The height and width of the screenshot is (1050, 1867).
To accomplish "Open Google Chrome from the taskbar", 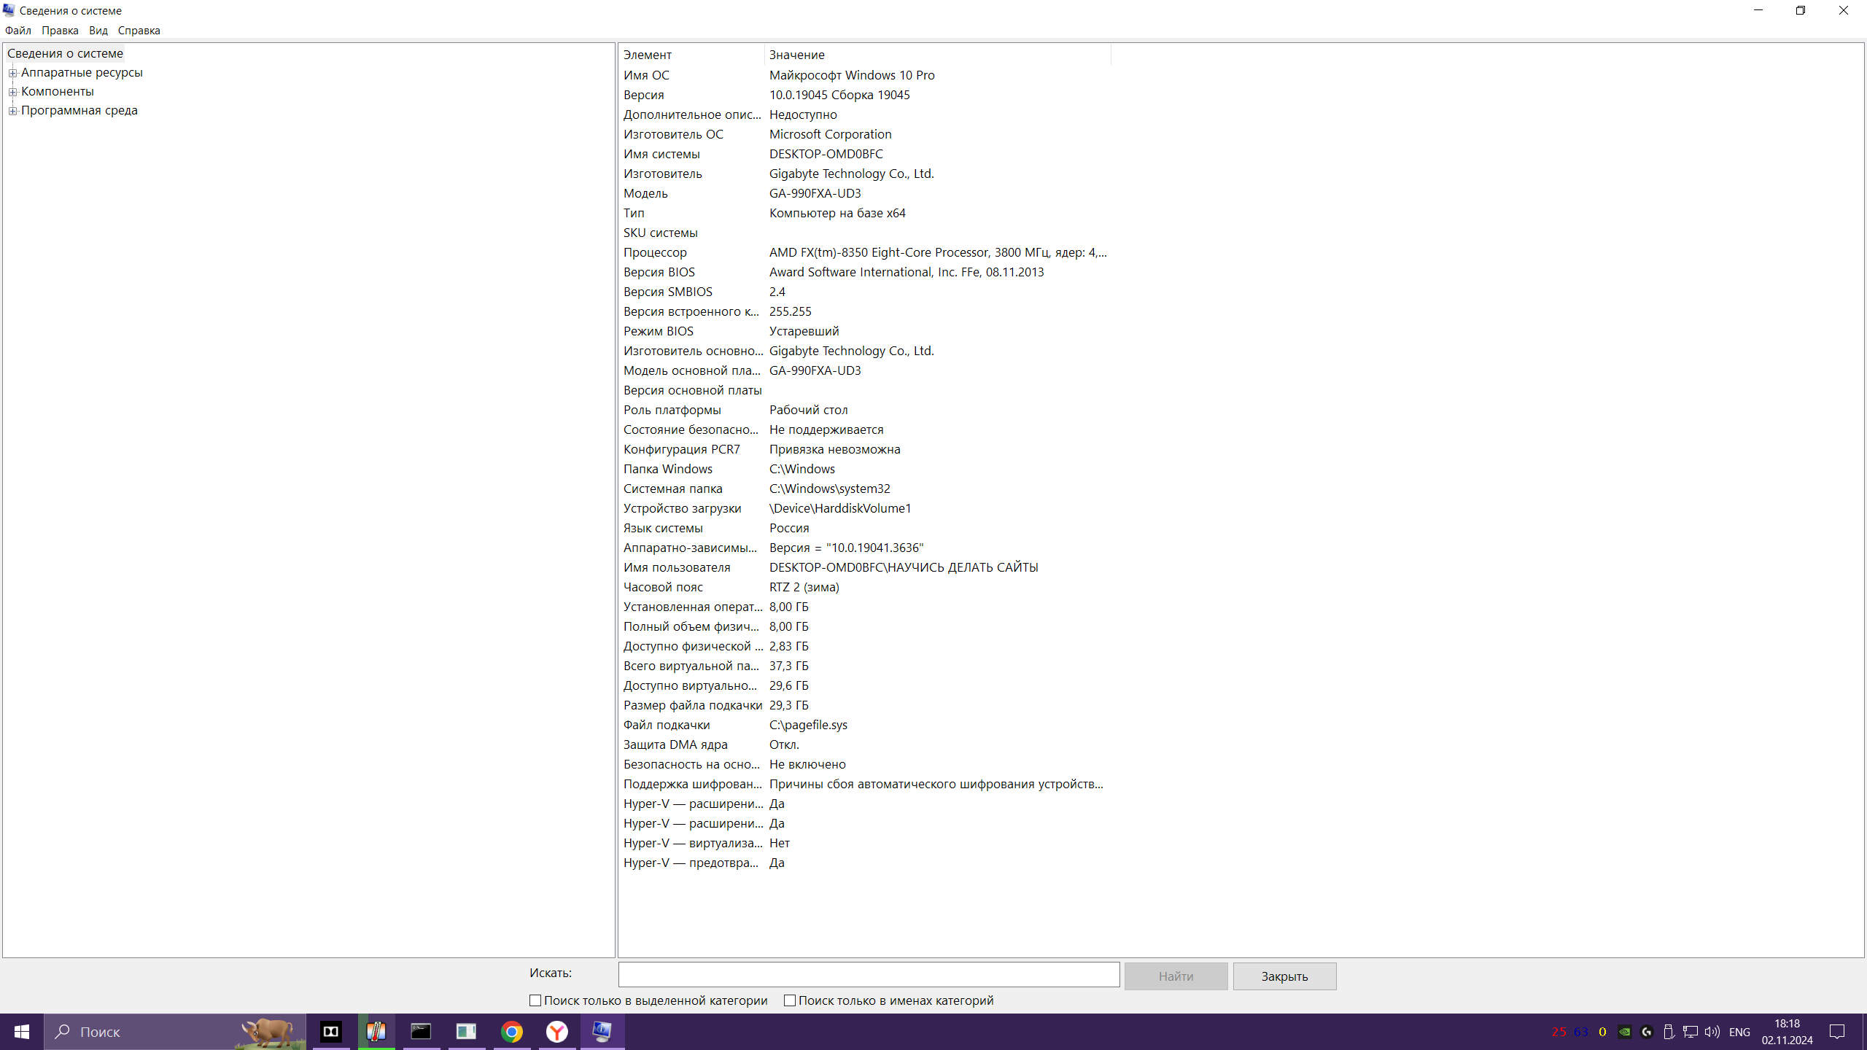I will [x=512, y=1031].
